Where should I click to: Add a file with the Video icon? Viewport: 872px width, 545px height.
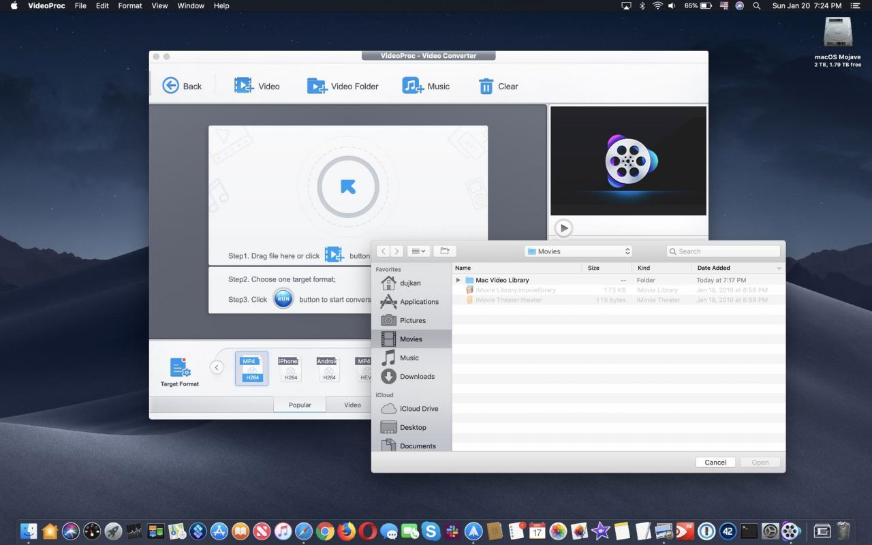tap(244, 86)
